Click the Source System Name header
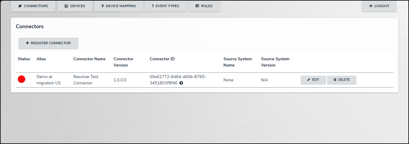The height and width of the screenshot is (144, 409). [237, 62]
